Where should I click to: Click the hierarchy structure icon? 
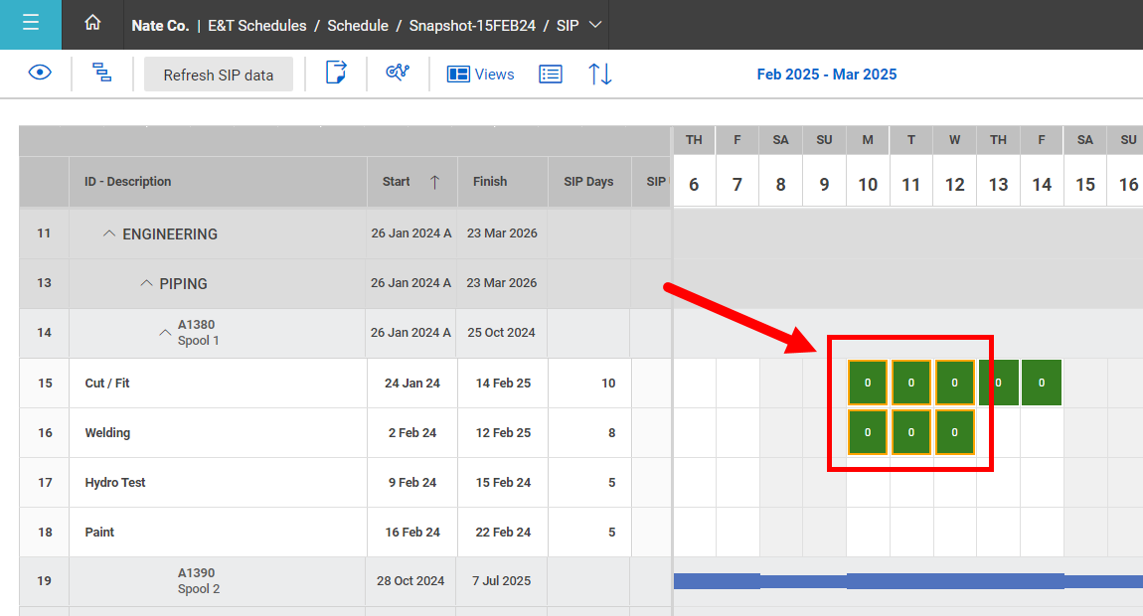click(102, 73)
